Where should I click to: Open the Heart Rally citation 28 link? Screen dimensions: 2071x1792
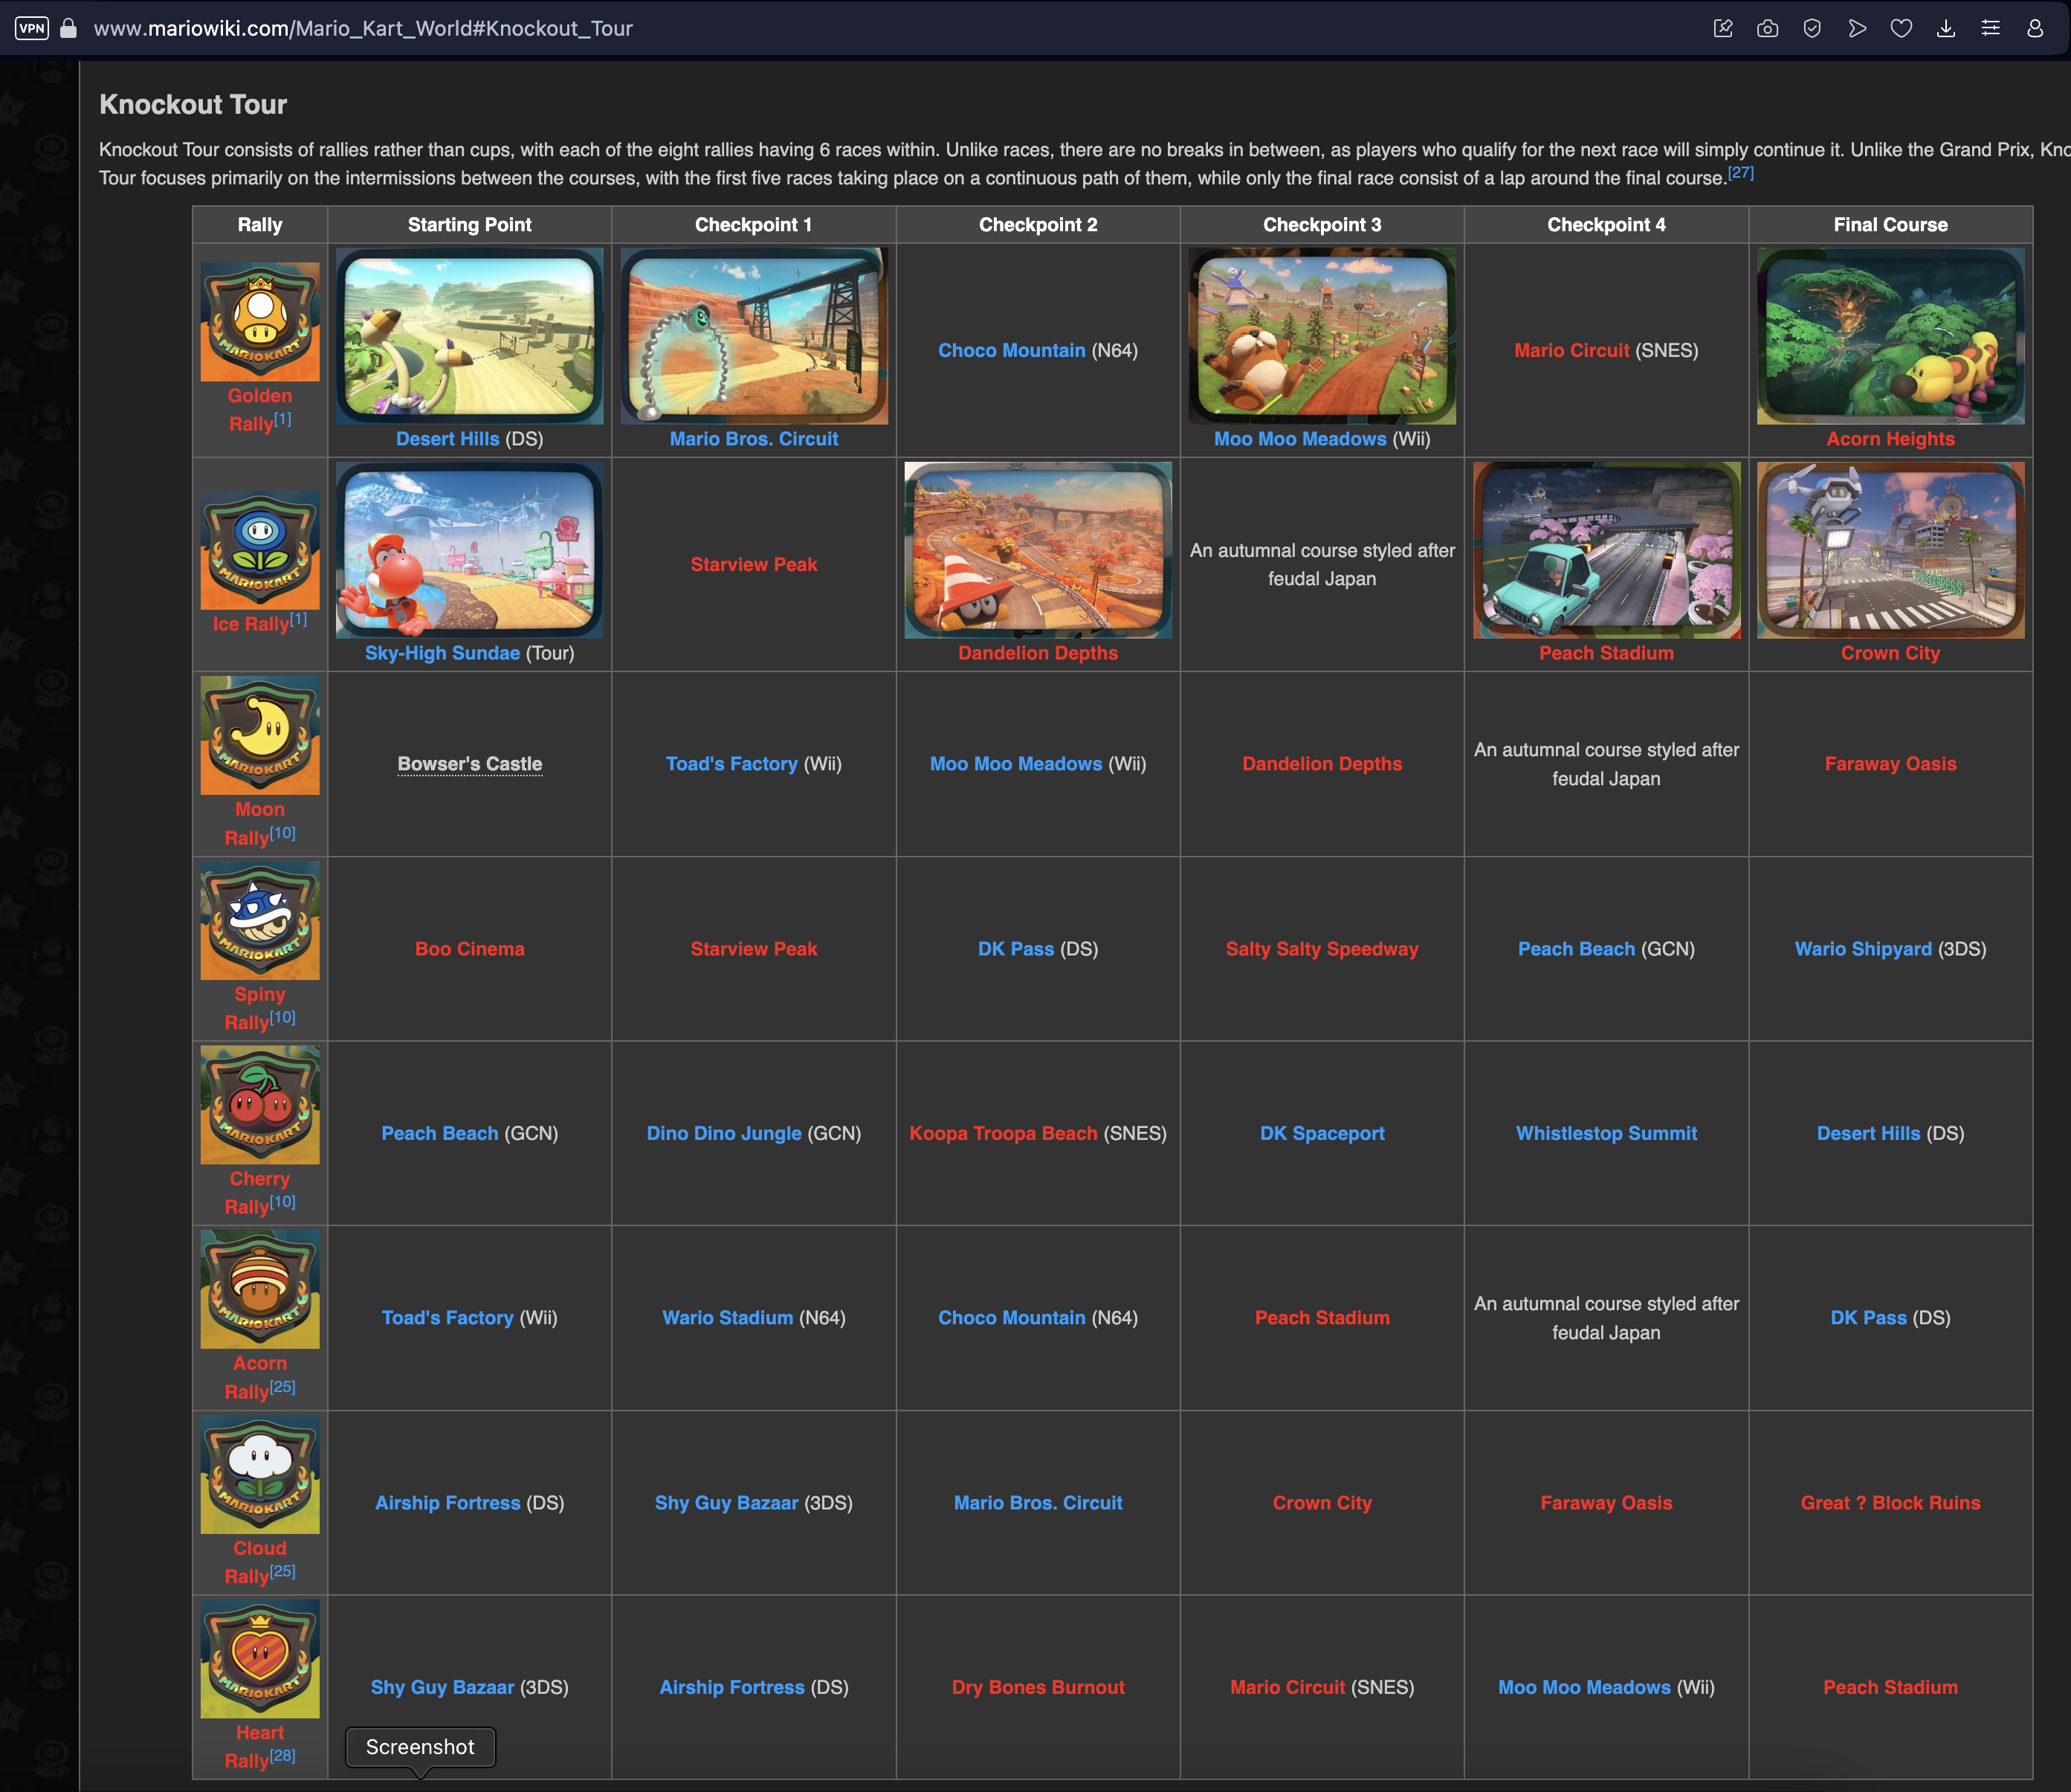click(x=283, y=1755)
